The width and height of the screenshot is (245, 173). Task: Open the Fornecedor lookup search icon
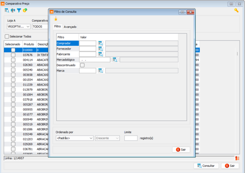click(101, 49)
